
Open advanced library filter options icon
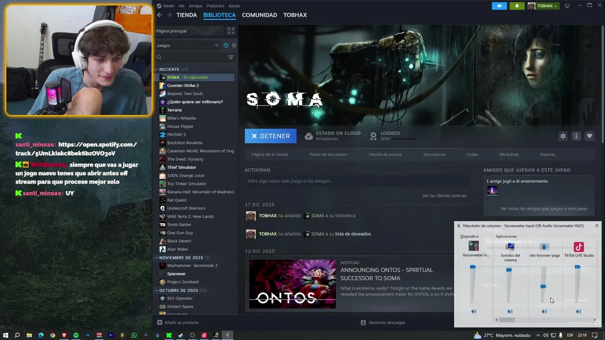(x=231, y=57)
